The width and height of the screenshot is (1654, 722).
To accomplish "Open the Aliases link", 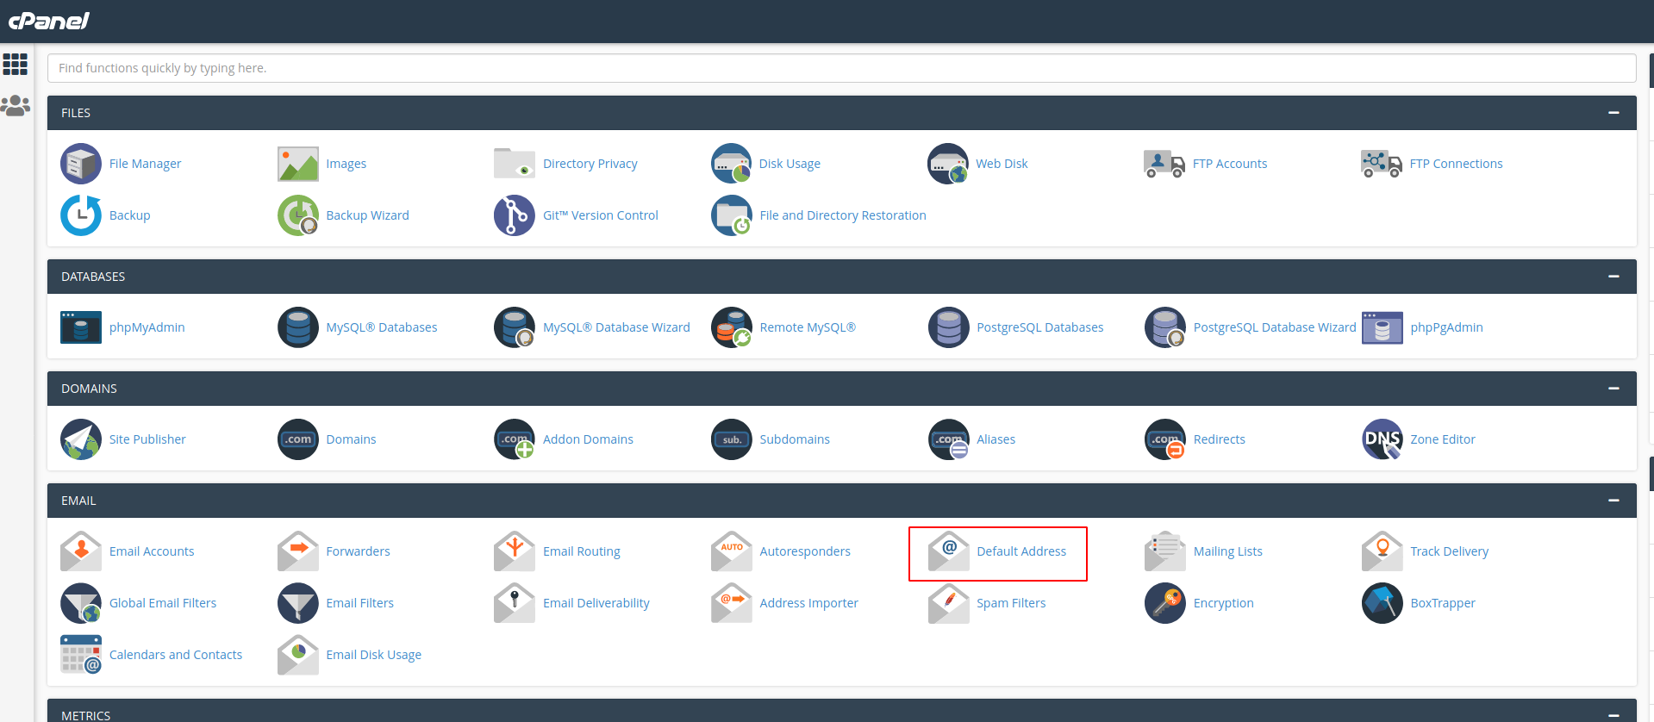I will pos(996,439).
